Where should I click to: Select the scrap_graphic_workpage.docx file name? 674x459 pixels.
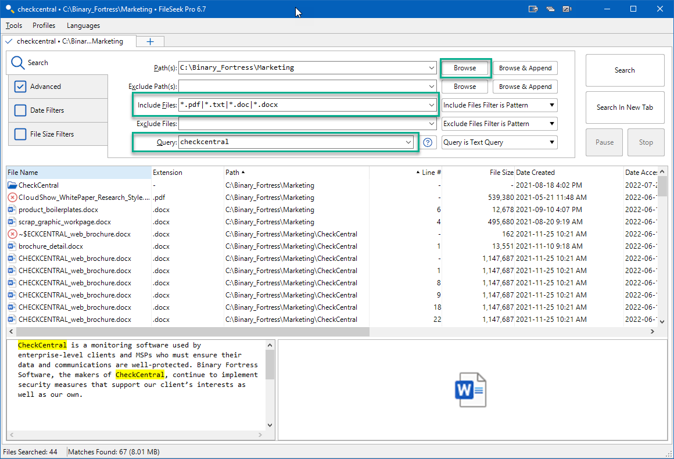click(x=64, y=222)
